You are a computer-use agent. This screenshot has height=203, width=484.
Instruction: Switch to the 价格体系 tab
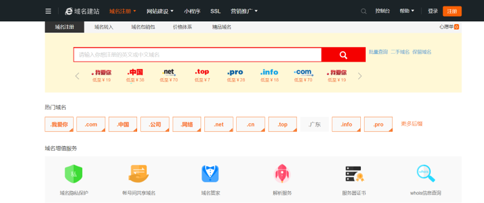pos(182,27)
